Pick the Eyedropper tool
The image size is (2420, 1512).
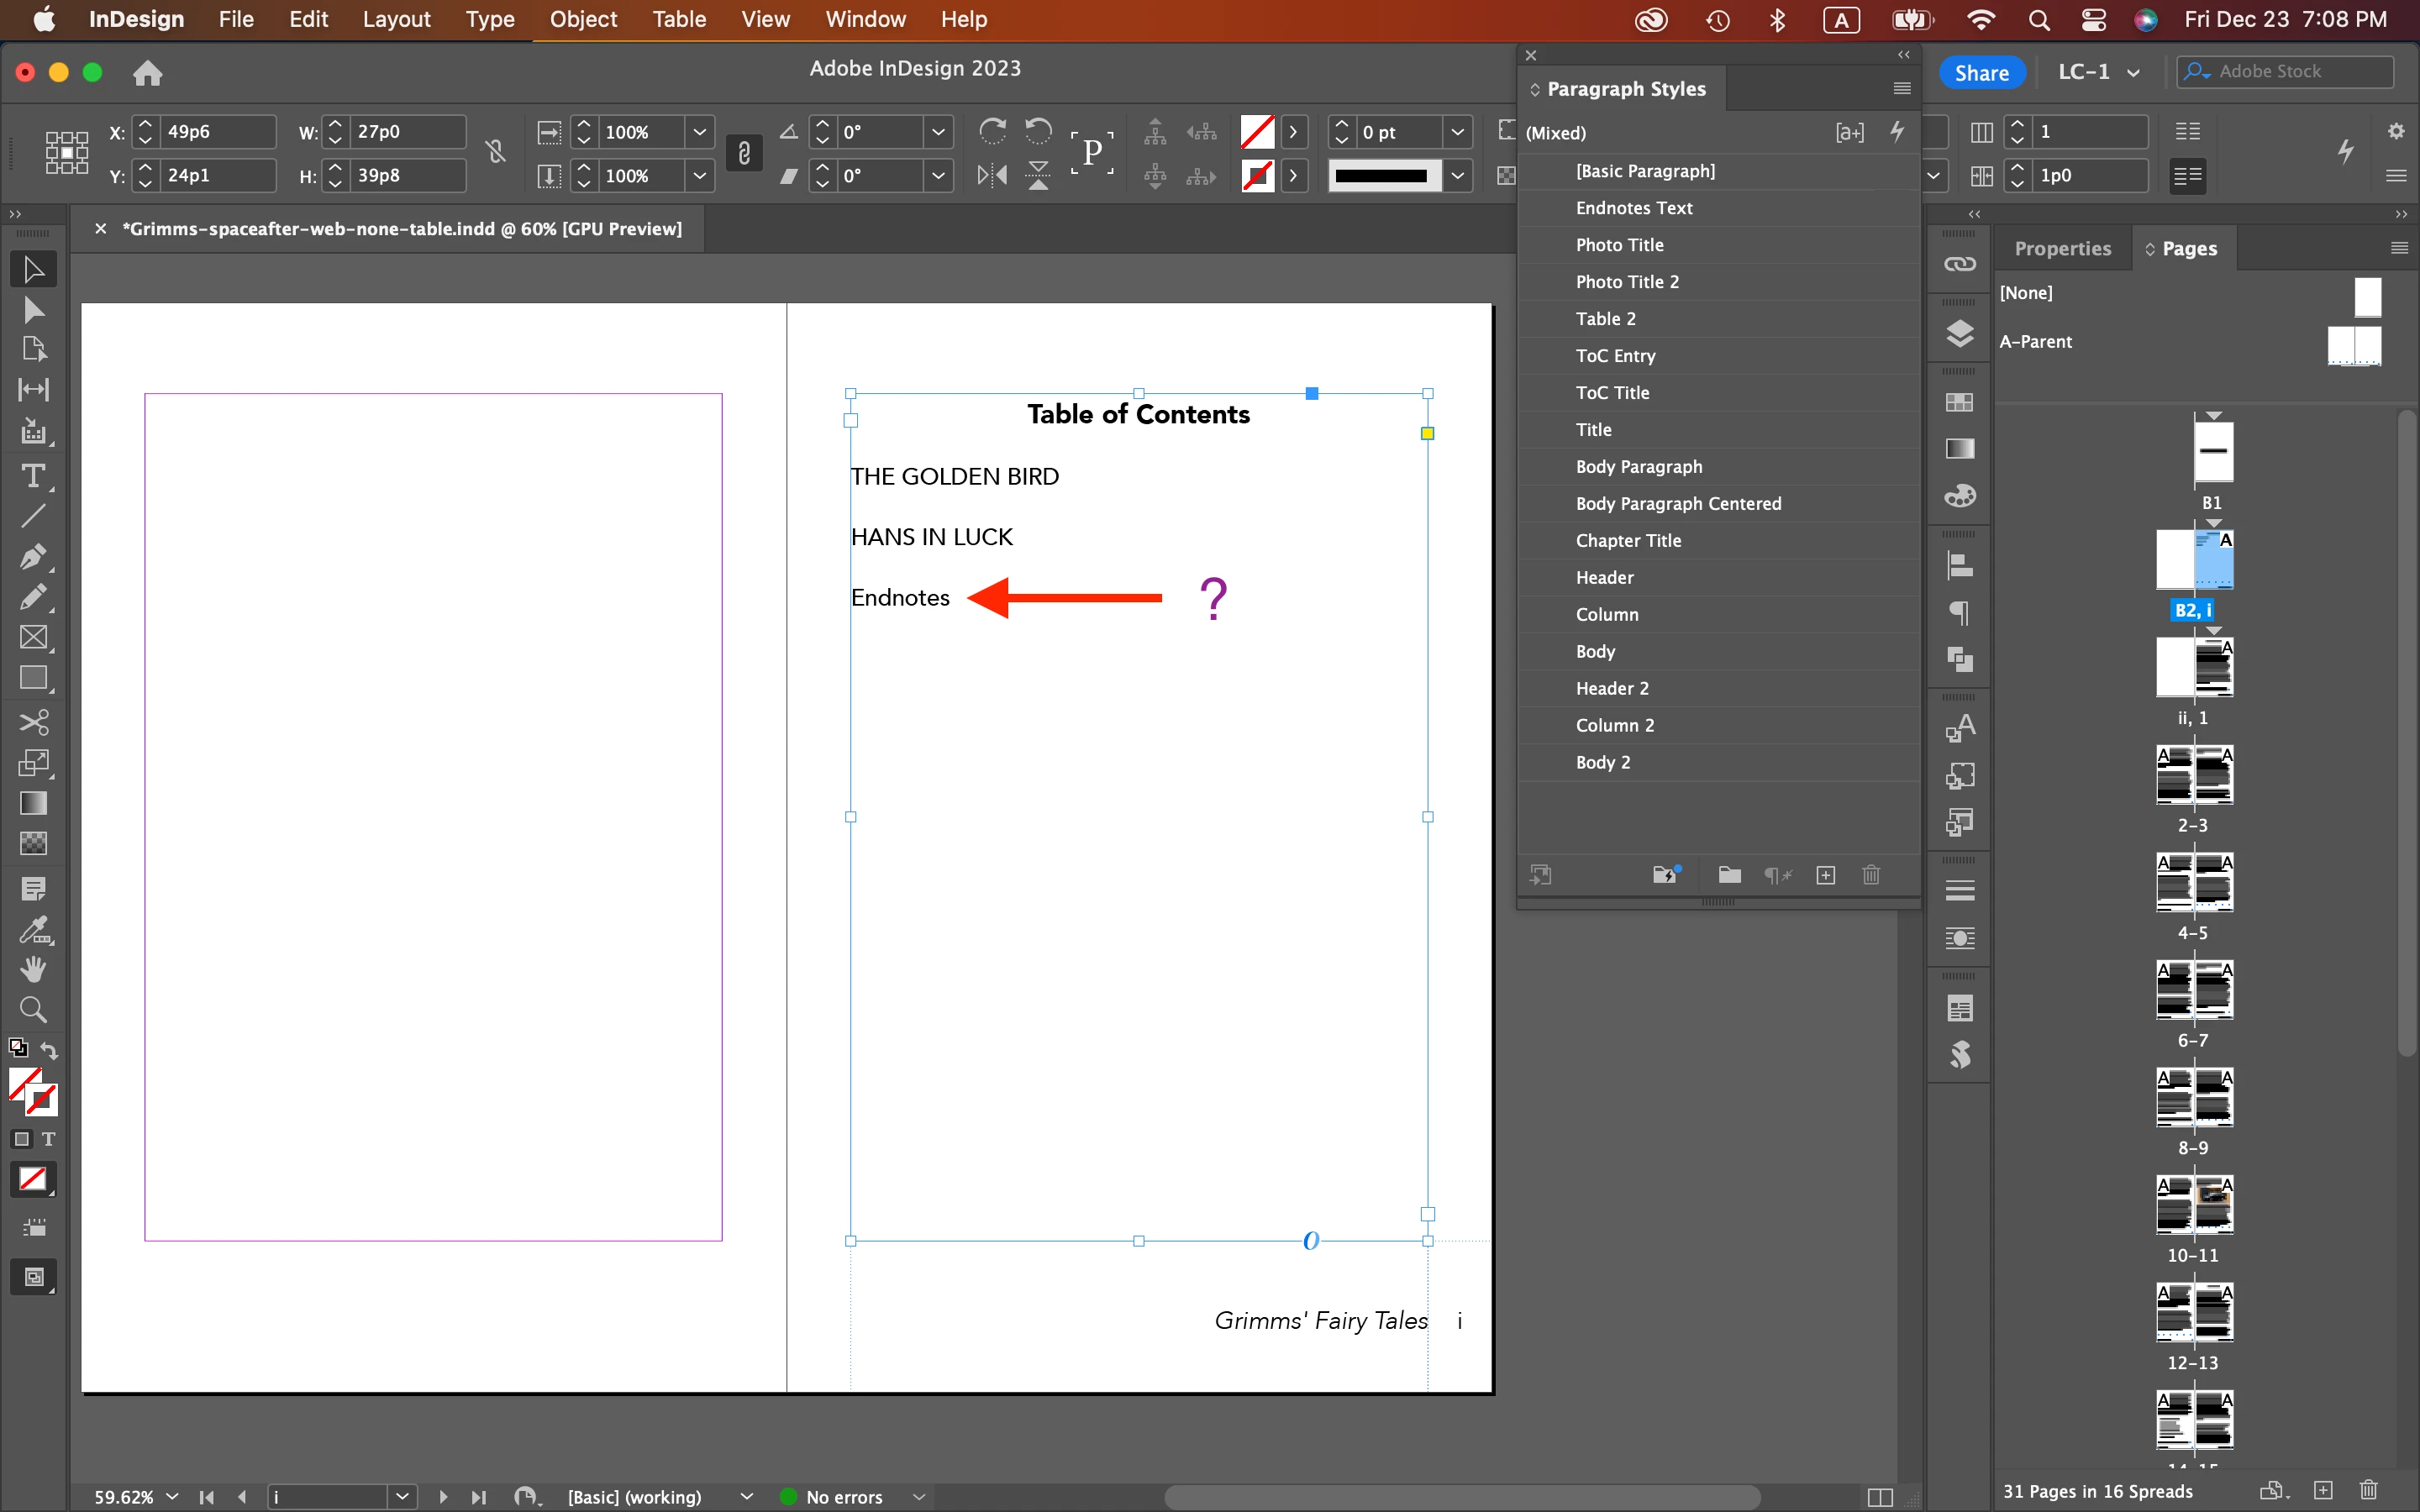pos(33,930)
